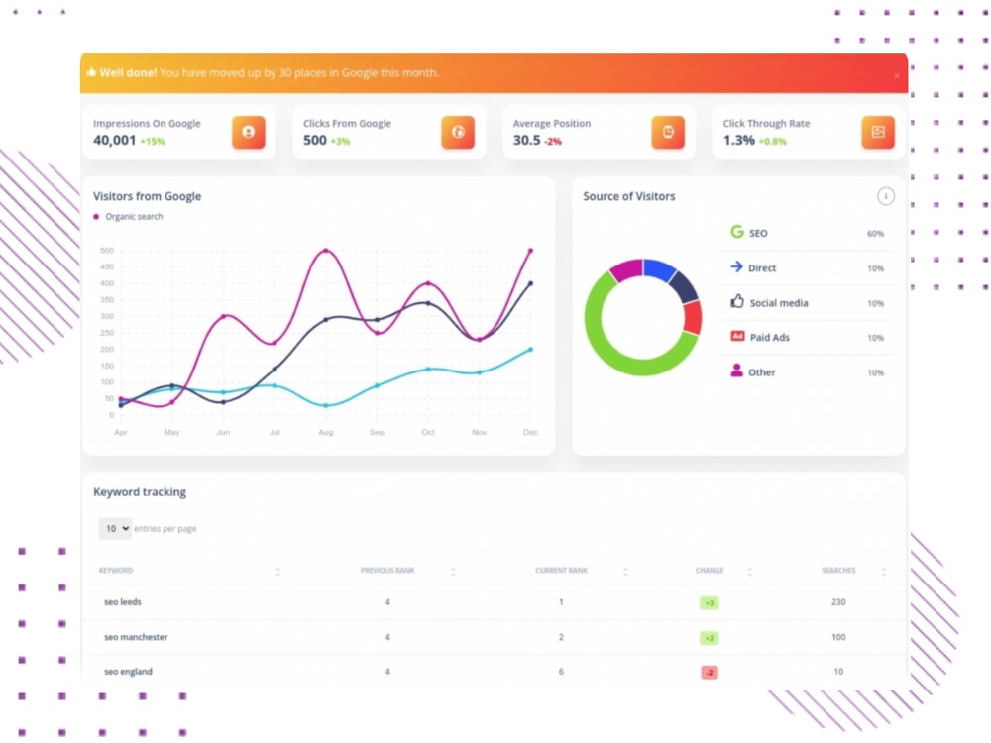Click the Impressions value 40,001
The width and height of the screenshot is (991, 743).
click(x=114, y=140)
